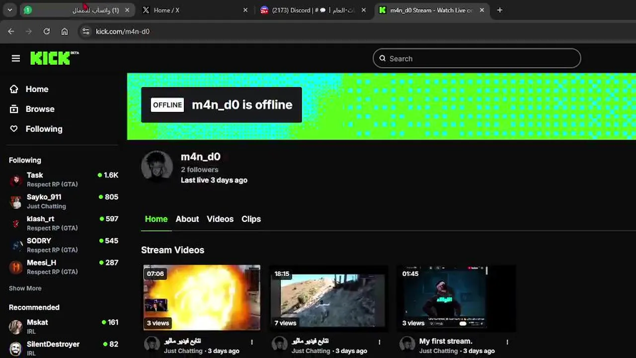Click Task's avatar icon
The image size is (636, 358).
tap(16, 180)
